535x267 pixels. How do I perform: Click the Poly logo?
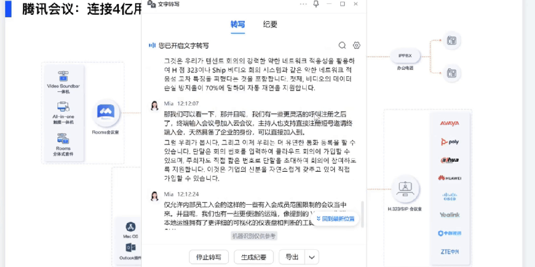450,142
